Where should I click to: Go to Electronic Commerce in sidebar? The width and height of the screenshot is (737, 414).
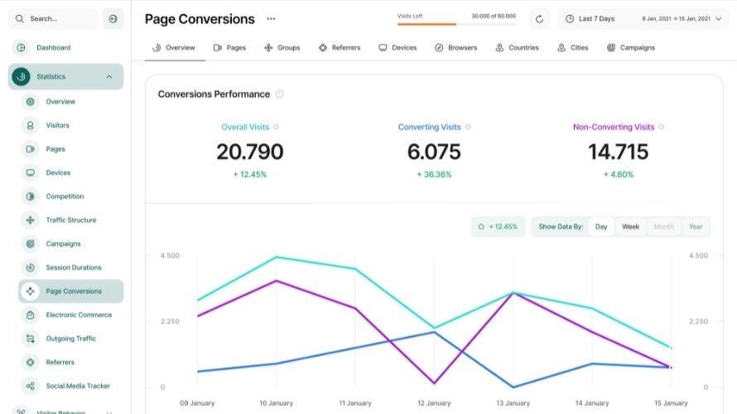click(78, 315)
